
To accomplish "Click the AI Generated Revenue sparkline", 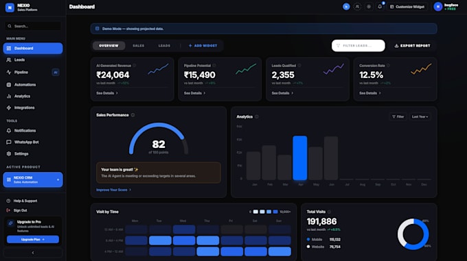I will [158, 69].
